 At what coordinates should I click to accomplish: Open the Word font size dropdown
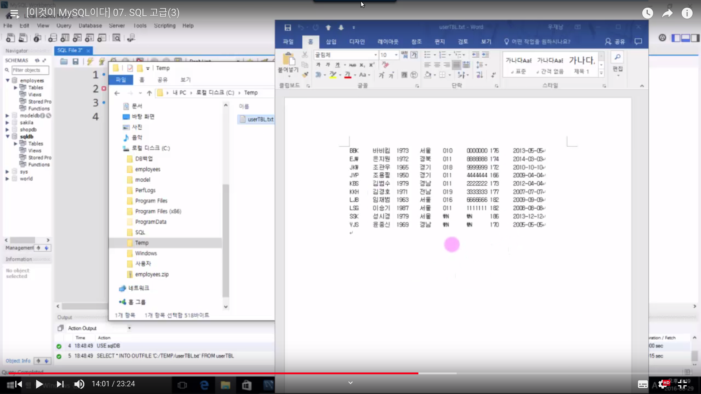point(396,55)
